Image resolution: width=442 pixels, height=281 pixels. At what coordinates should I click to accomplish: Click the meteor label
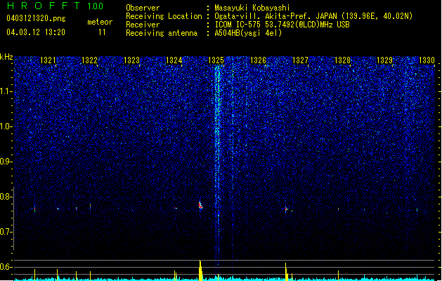(100, 22)
